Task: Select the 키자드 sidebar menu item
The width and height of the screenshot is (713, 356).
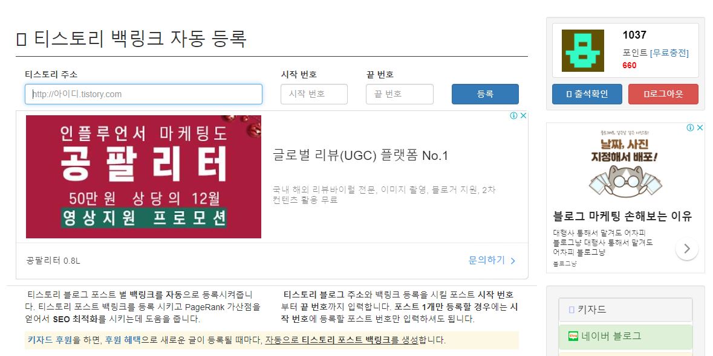Action: (625, 310)
